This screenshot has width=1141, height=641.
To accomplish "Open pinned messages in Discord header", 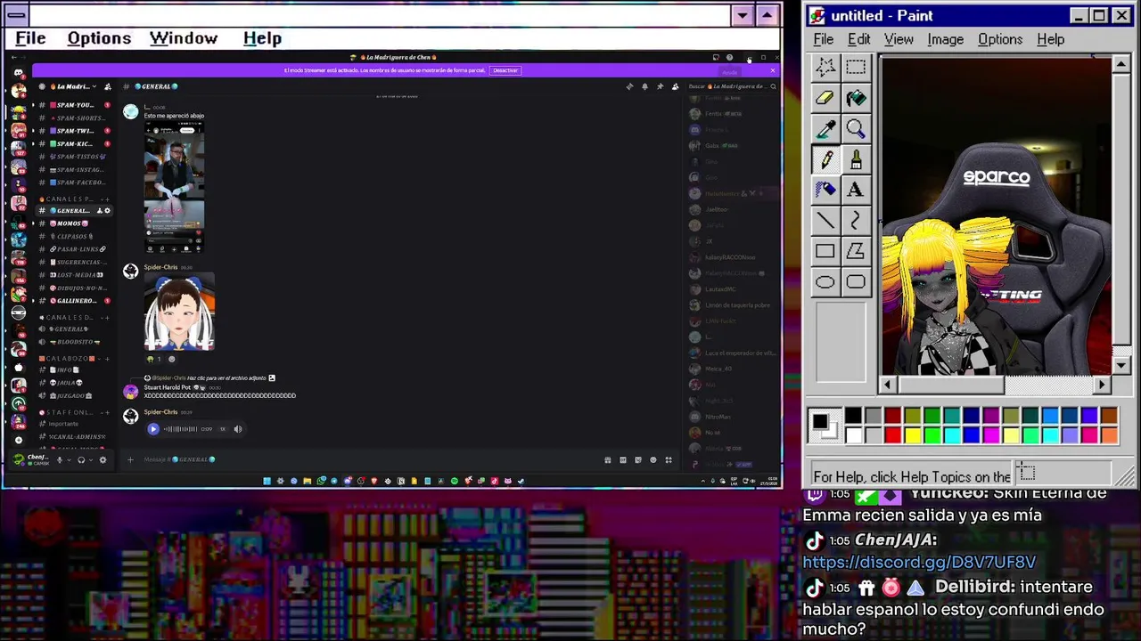I will point(660,86).
